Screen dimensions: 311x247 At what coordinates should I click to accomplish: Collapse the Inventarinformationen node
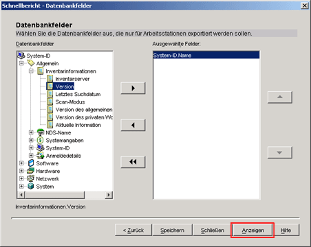click(x=31, y=71)
